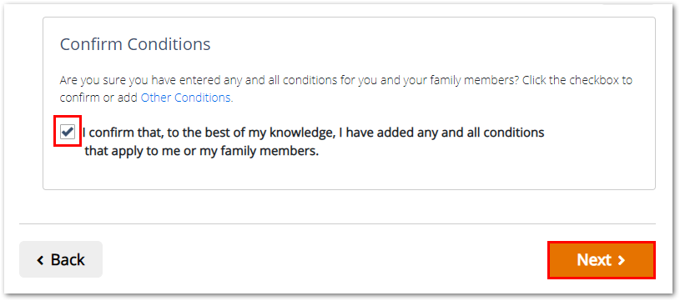Image resolution: width=680 pixels, height=301 pixels.
Task: Select the Confirm Conditions heading
Action: pos(135,44)
